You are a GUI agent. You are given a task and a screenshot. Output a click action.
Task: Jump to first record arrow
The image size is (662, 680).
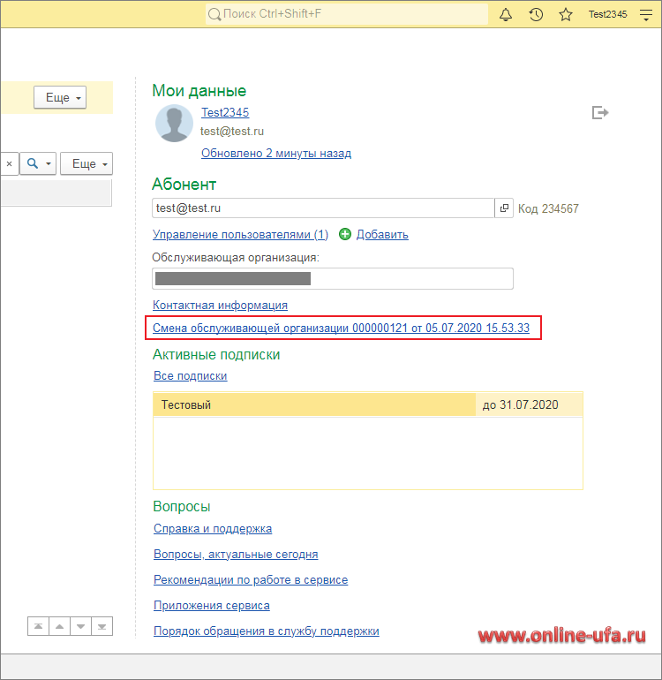(x=38, y=626)
